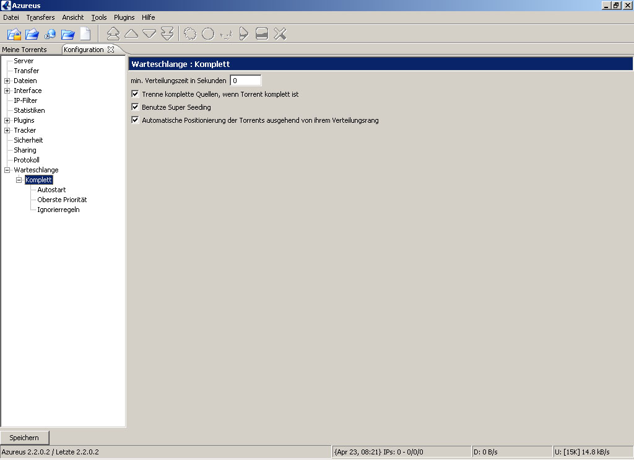The image size is (634, 460).
Task: Click the start torrent arrow icon
Action: click(x=244, y=33)
